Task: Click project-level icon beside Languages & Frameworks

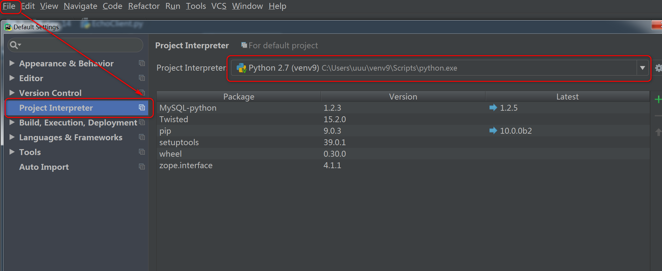Action: point(142,137)
